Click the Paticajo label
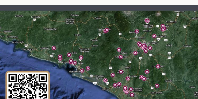The height and width of the screenshot is (99, 198). click(x=94, y=40)
